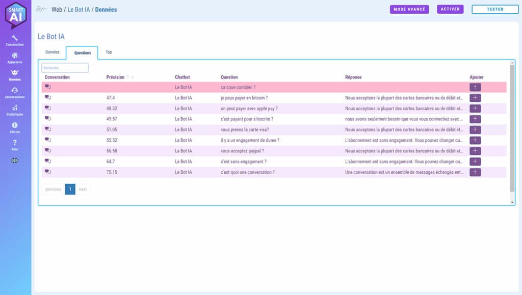
Task: Open conversation icon for 'ça coue combien ?' row
Action: 48,87
